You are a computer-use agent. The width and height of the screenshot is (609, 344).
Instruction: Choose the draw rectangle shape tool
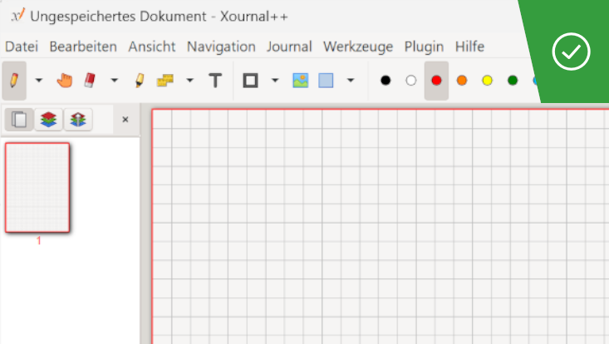pyautogui.click(x=251, y=81)
